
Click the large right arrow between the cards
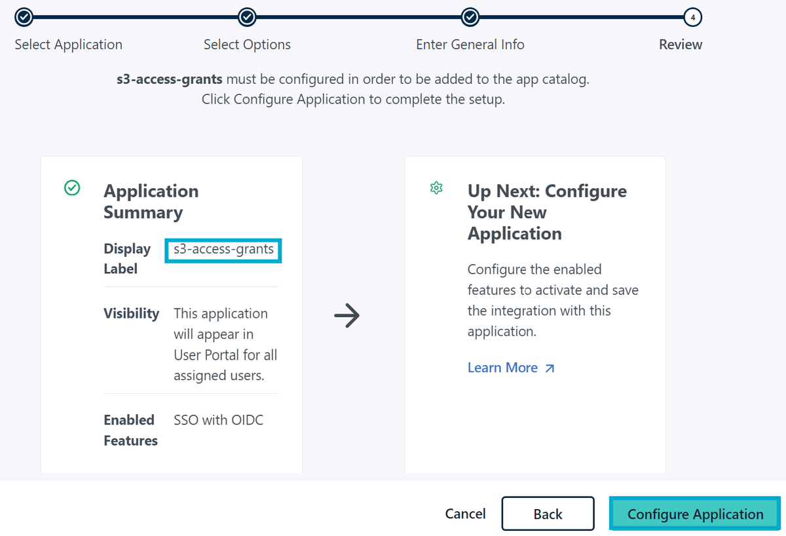click(347, 316)
